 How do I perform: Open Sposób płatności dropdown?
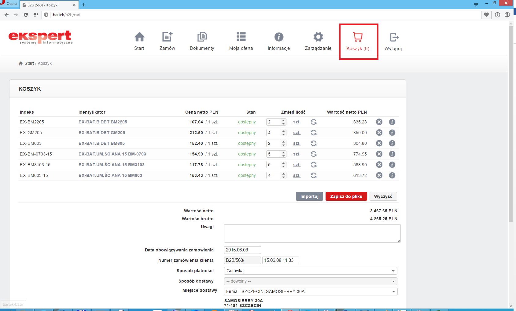point(311,271)
